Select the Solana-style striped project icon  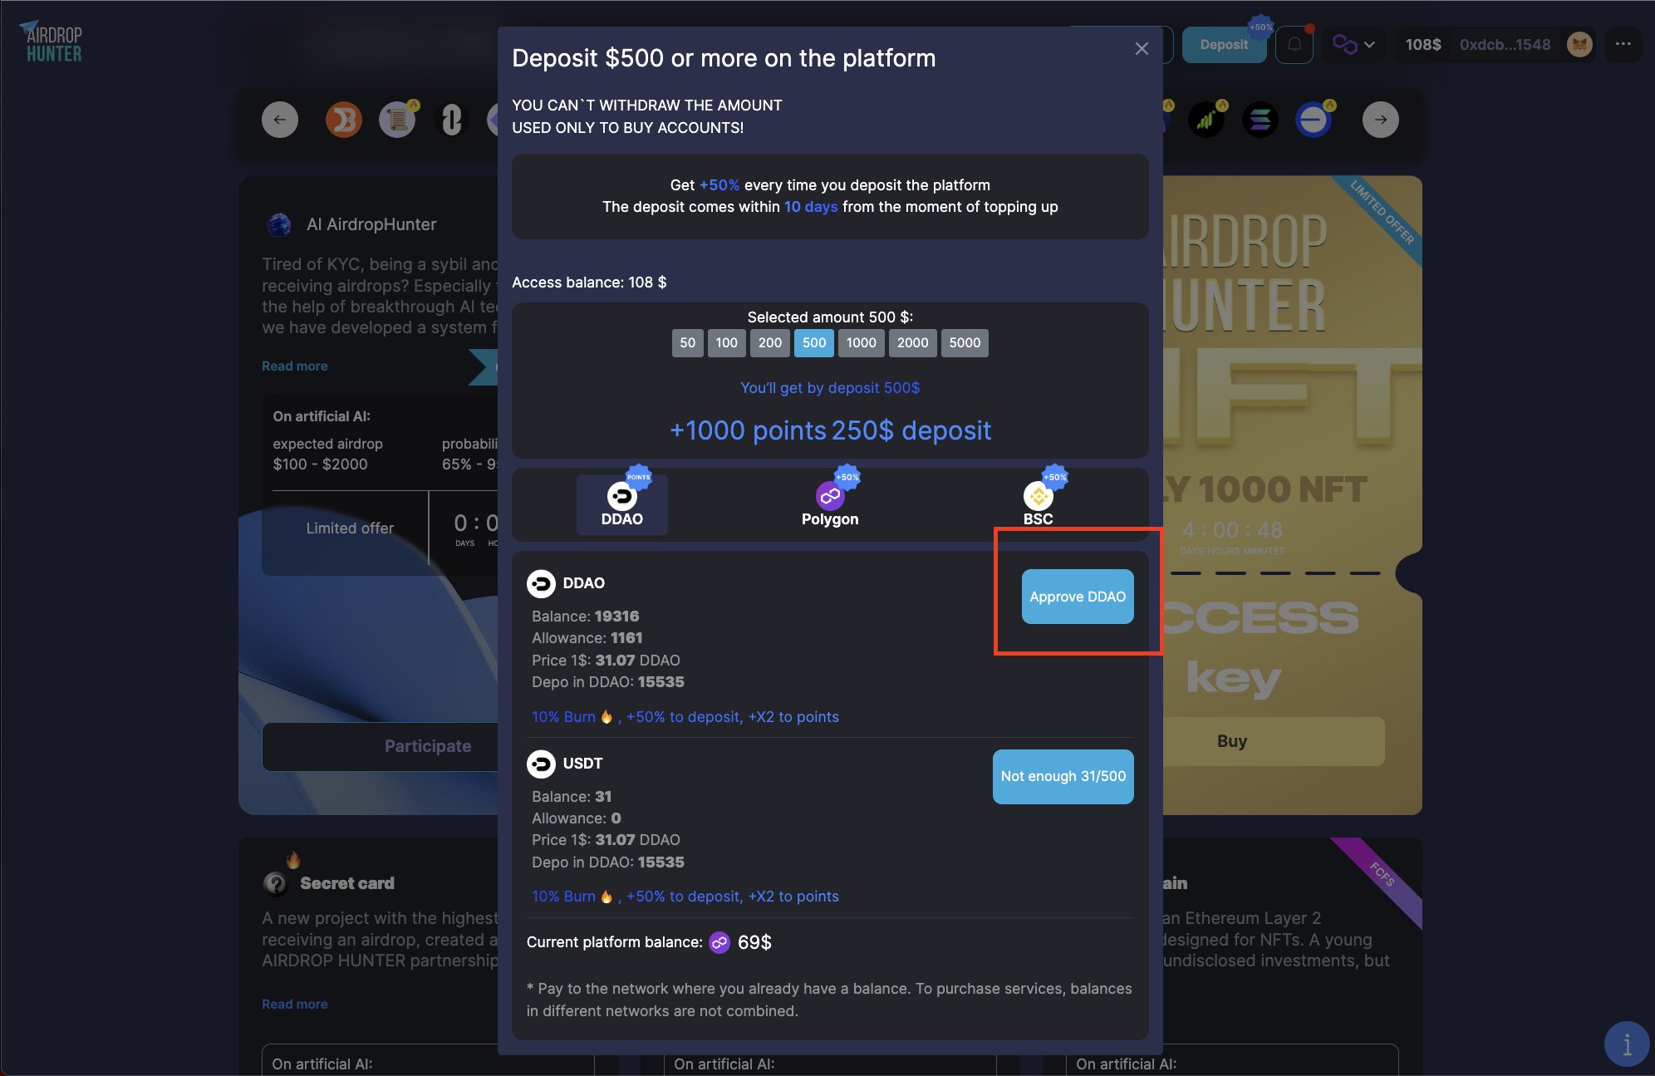1260,120
